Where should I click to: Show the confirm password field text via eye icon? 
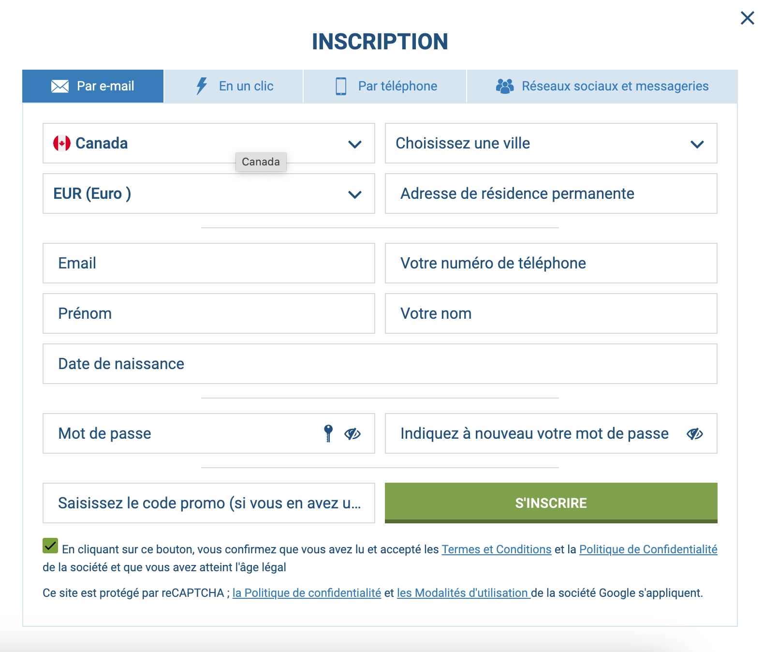coord(695,434)
